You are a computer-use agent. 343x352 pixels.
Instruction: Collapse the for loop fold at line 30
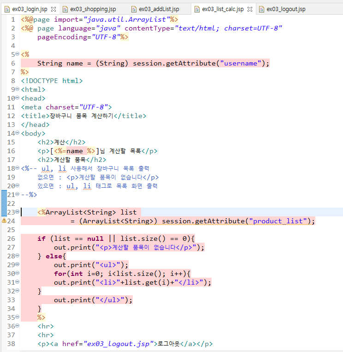click(x=17, y=273)
